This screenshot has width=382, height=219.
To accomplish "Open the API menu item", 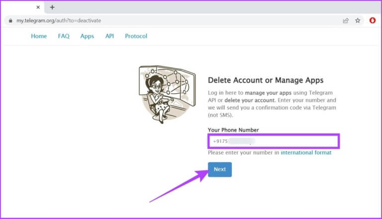I will pos(109,36).
